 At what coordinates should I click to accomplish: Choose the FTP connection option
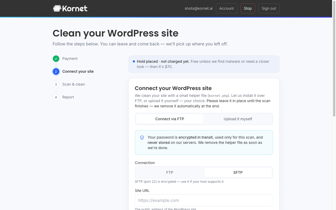[170, 172]
